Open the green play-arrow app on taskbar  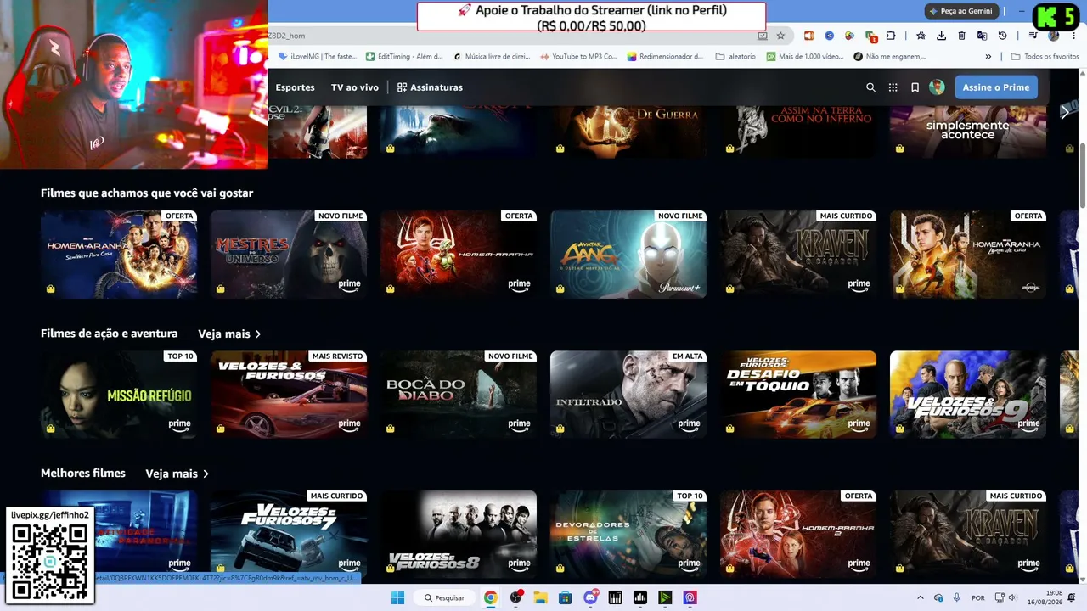[x=665, y=597]
